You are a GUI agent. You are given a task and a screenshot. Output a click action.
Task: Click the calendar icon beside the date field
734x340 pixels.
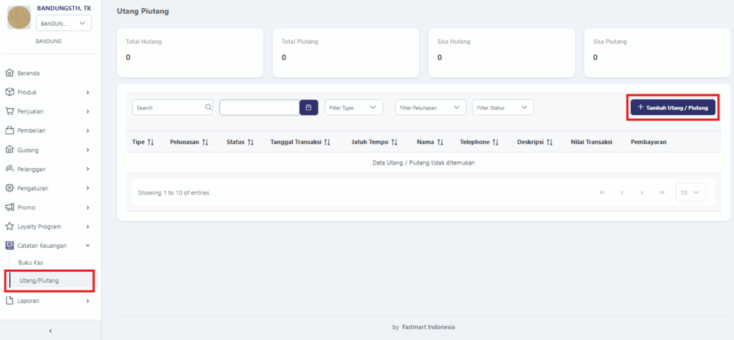308,107
